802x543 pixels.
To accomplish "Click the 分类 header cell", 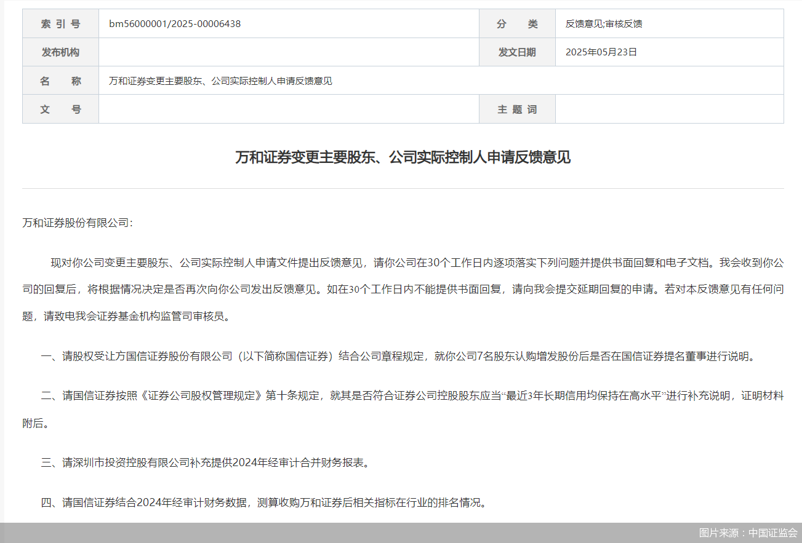I will coord(517,24).
